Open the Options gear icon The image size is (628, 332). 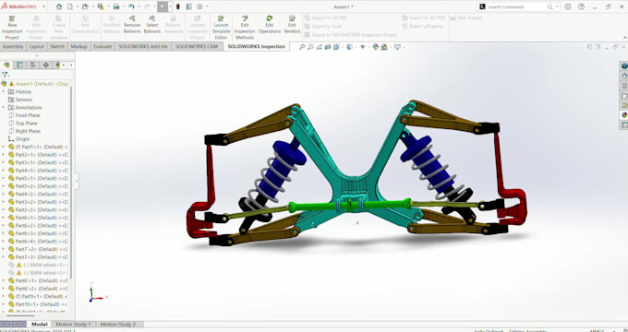click(199, 6)
